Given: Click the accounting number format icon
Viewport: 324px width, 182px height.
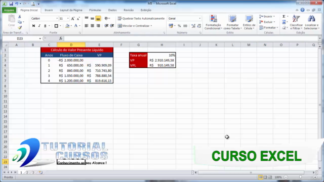Looking at the screenshot, I should 171,26.
